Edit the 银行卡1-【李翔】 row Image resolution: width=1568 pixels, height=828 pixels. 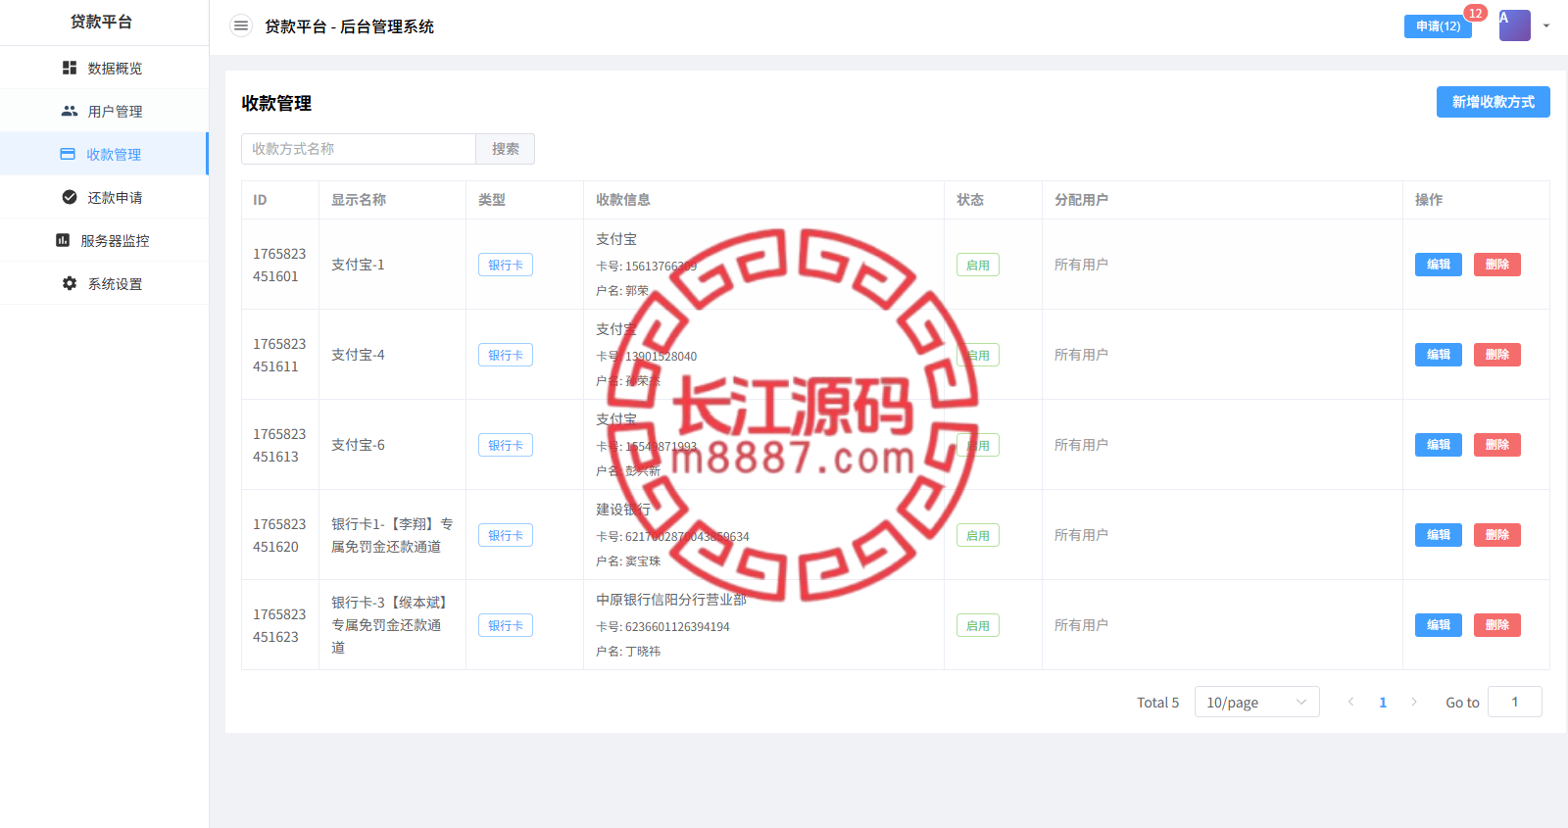(x=1439, y=535)
